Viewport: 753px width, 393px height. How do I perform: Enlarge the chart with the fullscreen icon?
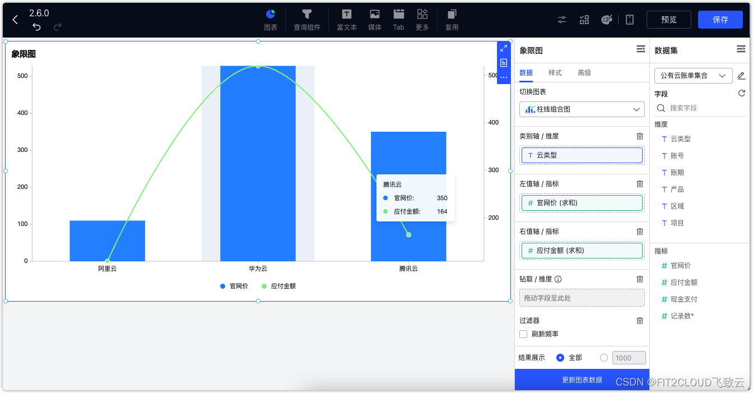point(504,48)
